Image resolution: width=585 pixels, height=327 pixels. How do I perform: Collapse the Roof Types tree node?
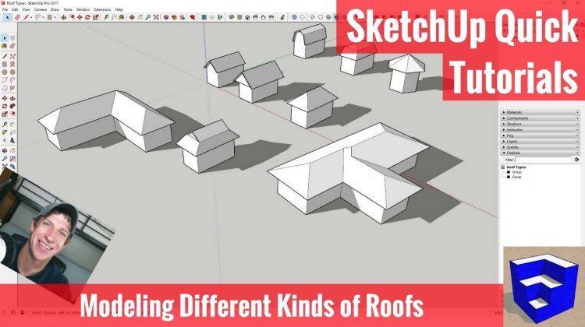tap(503, 167)
